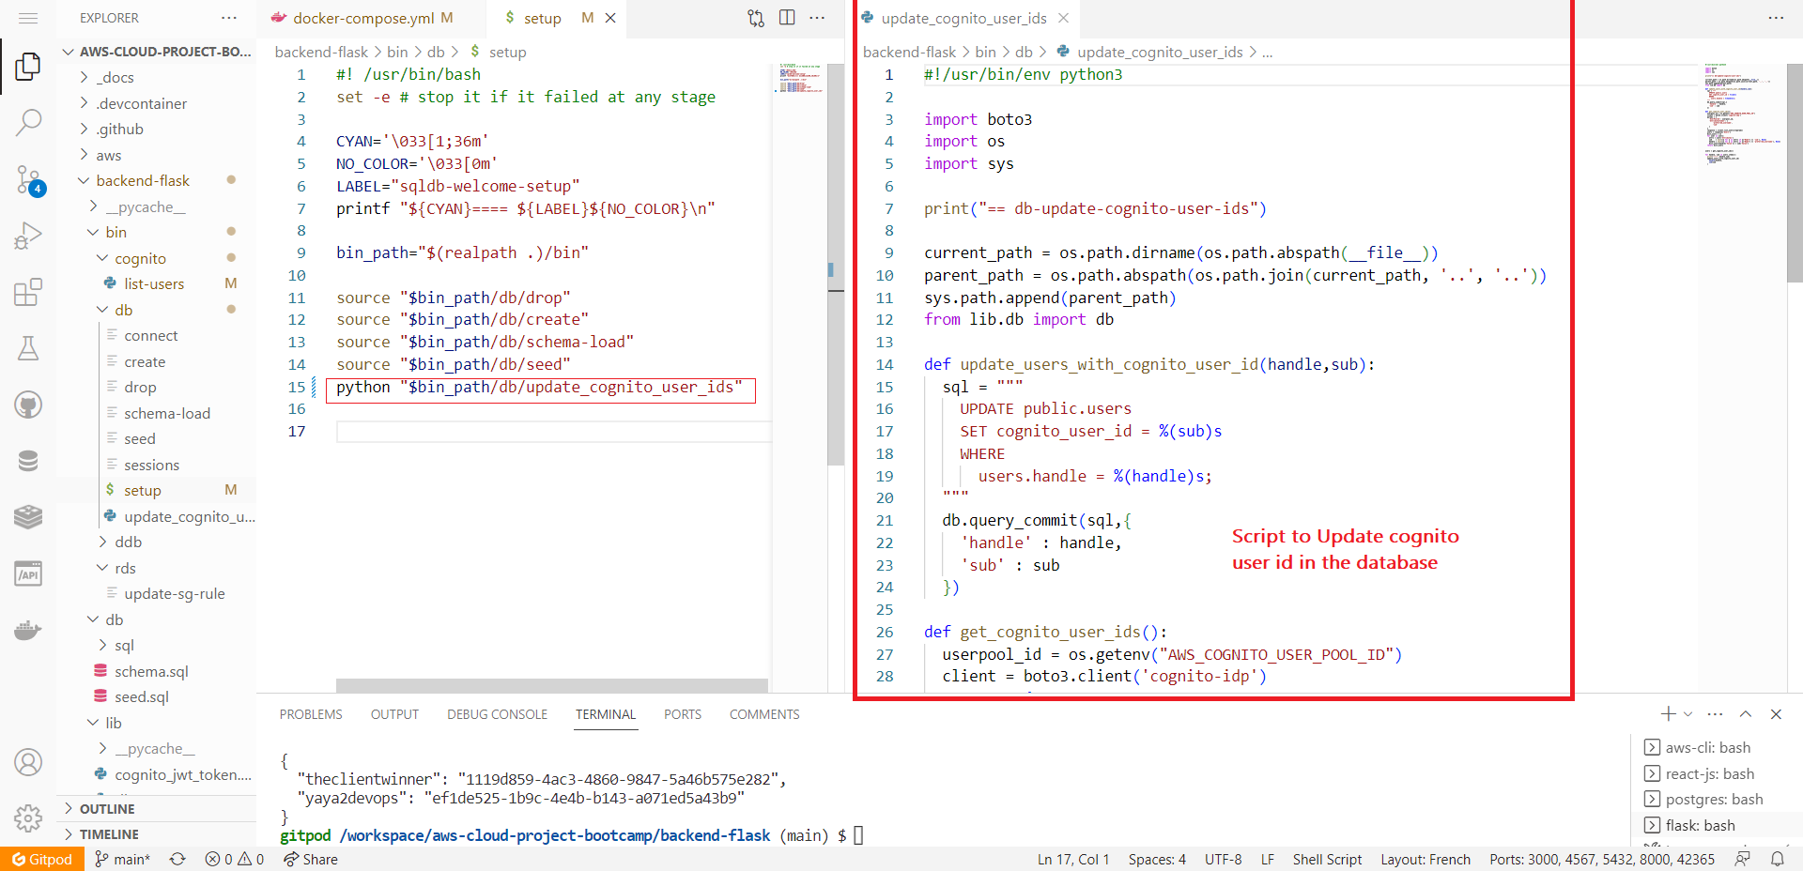Expand the TIMELINE section

point(156,833)
